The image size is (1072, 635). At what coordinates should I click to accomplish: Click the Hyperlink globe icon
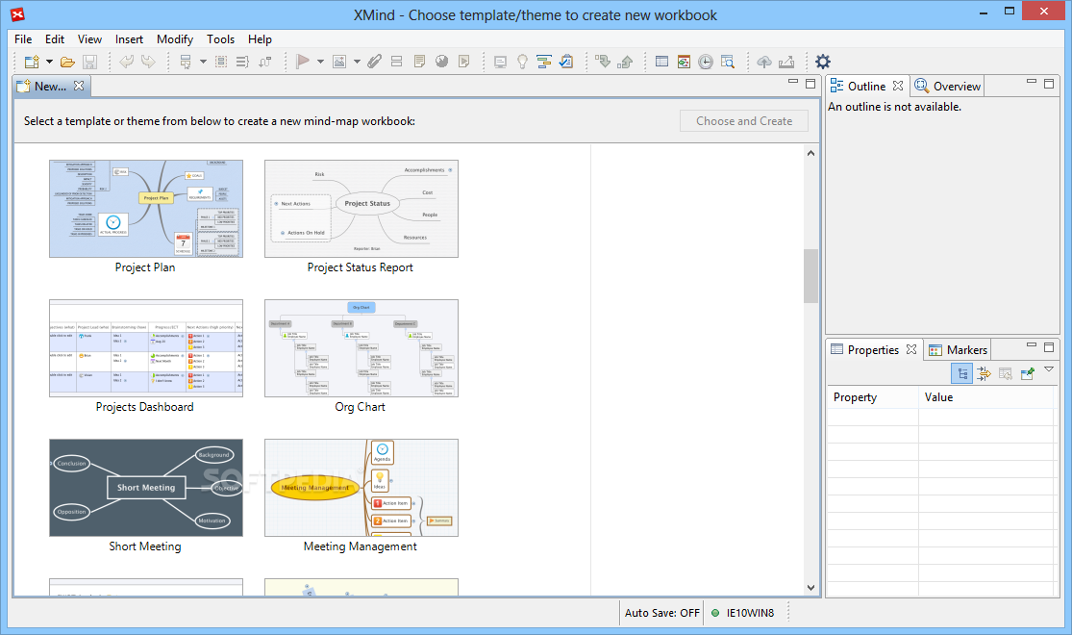441,62
